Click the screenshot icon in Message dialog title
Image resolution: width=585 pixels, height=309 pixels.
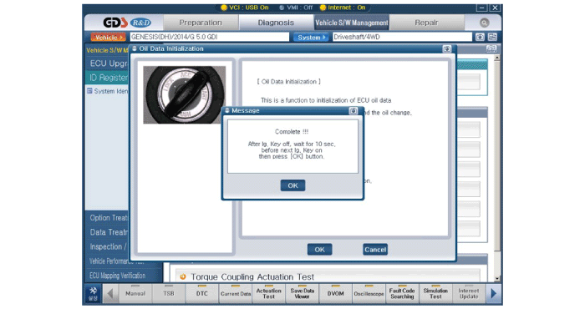click(353, 111)
